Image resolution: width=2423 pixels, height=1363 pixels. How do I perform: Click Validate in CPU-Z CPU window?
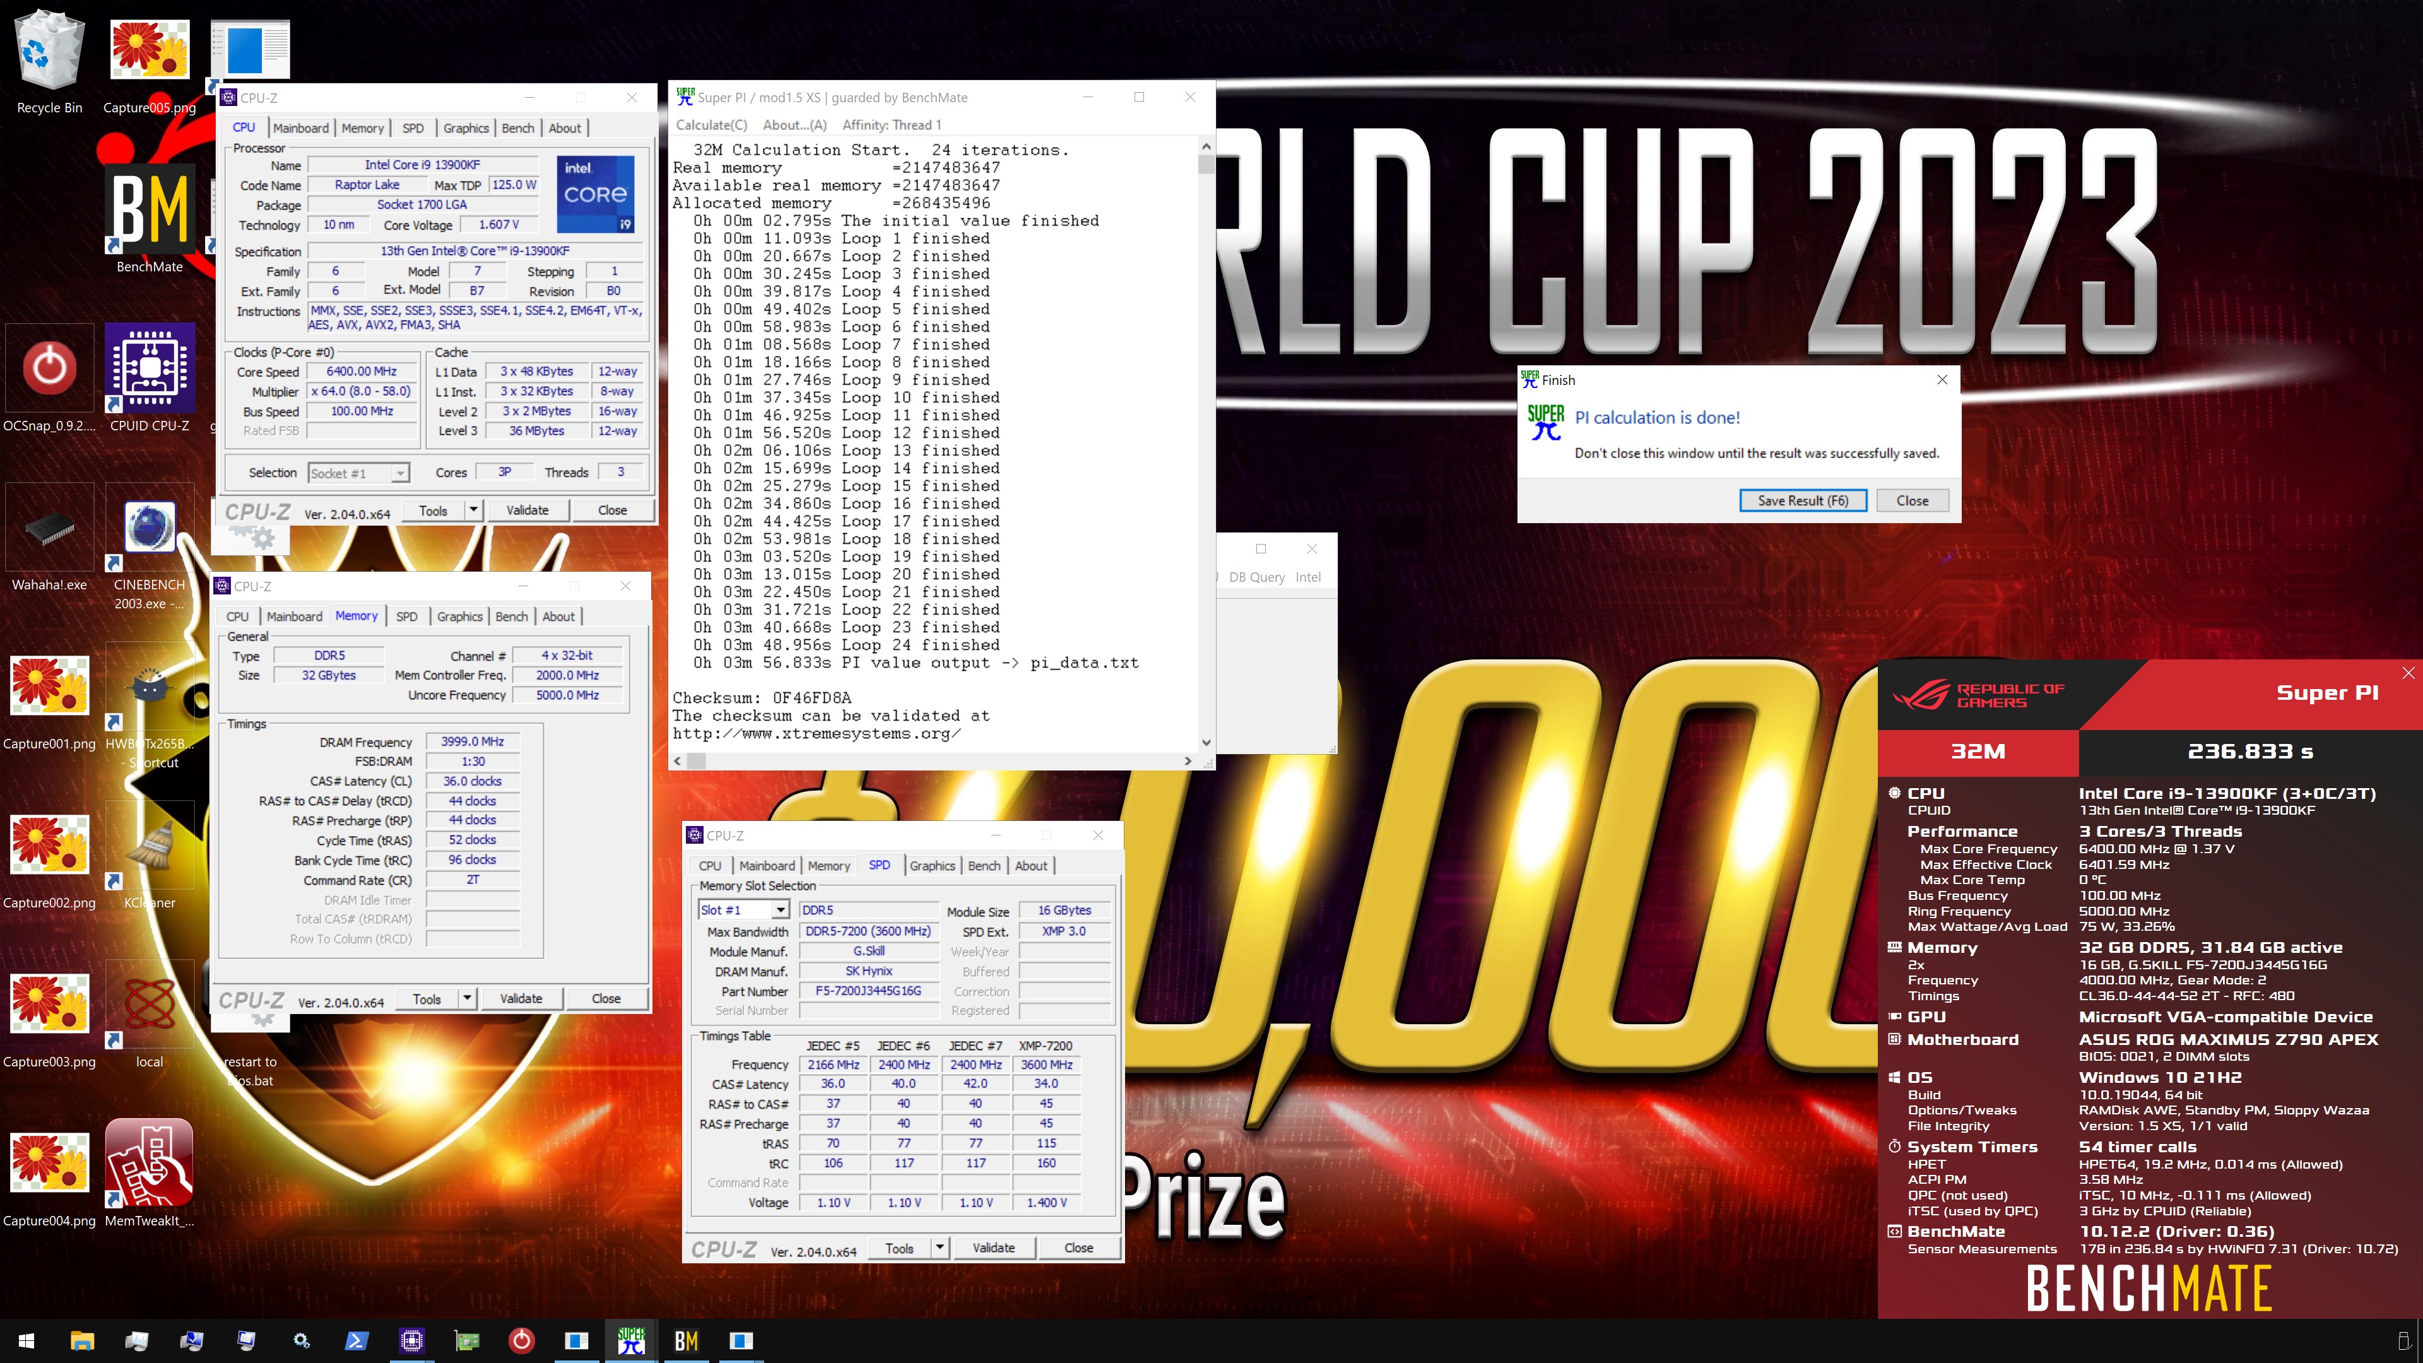[x=527, y=510]
